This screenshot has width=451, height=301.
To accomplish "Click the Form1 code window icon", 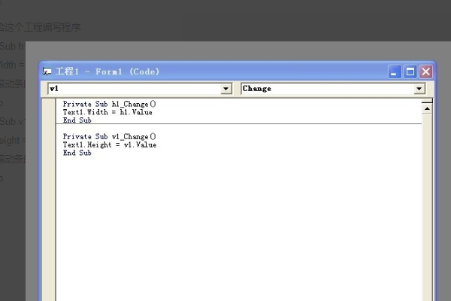I will (x=47, y=71).
